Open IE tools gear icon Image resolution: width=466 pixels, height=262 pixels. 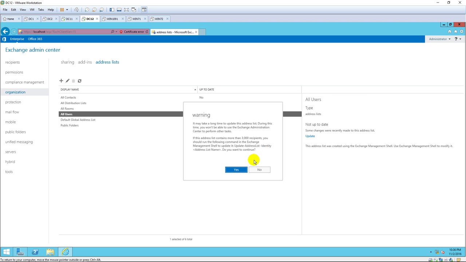(462, 32)
